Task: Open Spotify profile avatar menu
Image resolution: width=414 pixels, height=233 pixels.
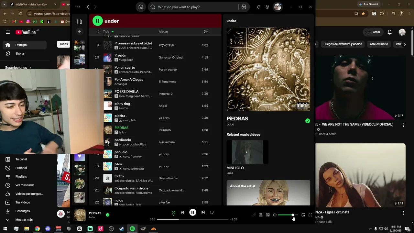Action: (278, 7)
